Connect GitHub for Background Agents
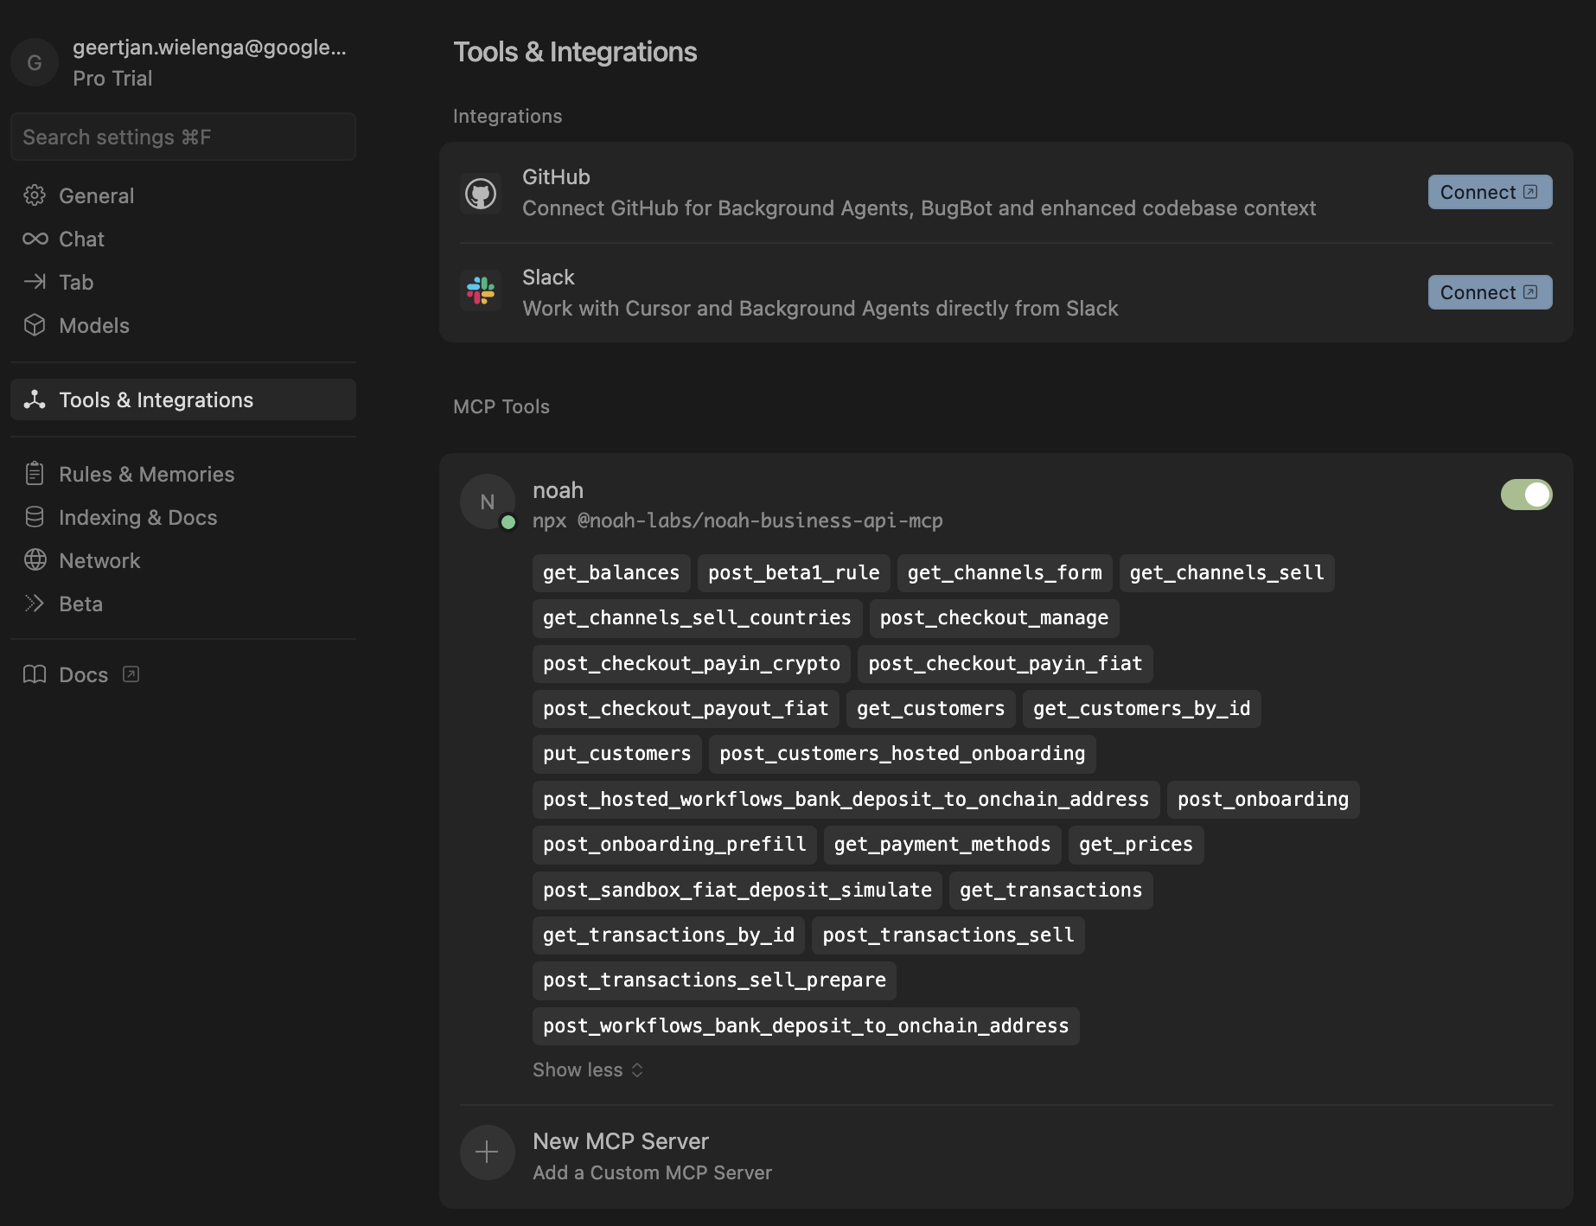Viewport: 1596px width, 1226px height. pos(1490,191)
